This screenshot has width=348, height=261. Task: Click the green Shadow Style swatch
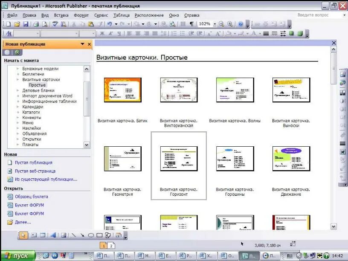291,34
